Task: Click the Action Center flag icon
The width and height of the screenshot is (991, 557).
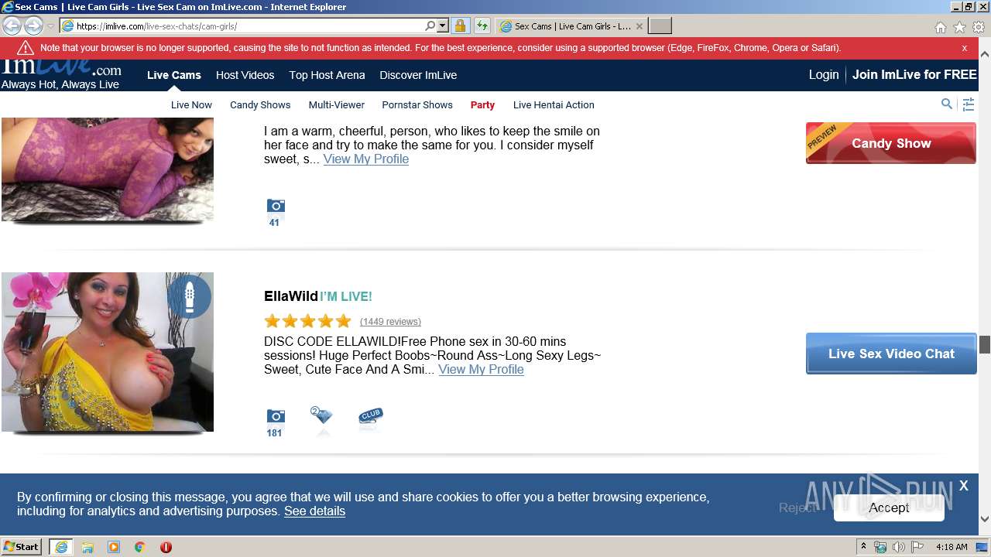Action: pos(917,547)
